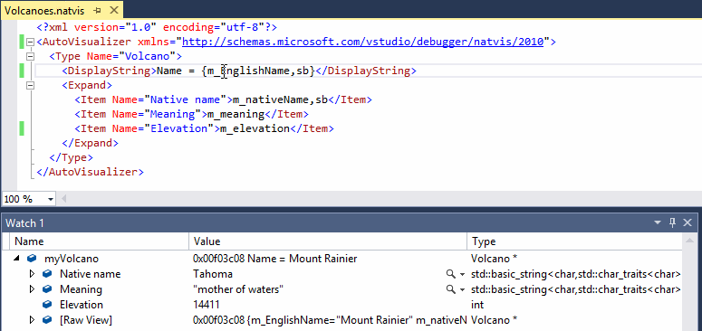
Task: Expand the Native name item
Action: click(32, 274)
